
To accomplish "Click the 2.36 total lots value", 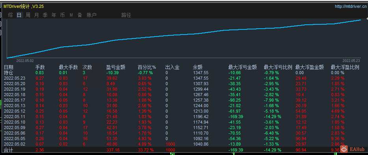I will click(39, 150).
